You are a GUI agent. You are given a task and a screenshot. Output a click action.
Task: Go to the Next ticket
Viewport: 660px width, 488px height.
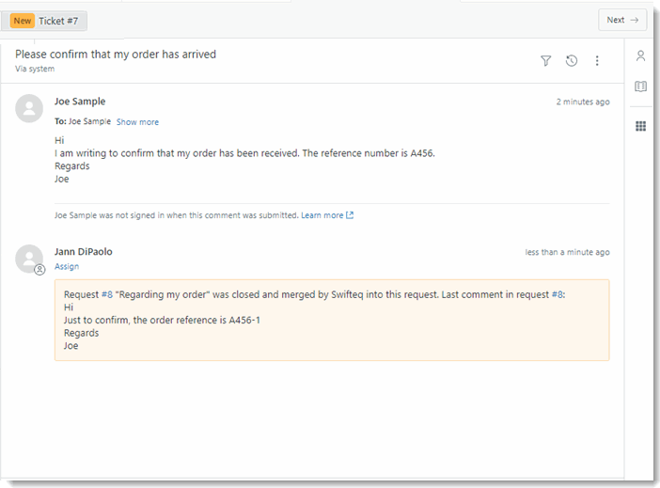pos(622,20)
